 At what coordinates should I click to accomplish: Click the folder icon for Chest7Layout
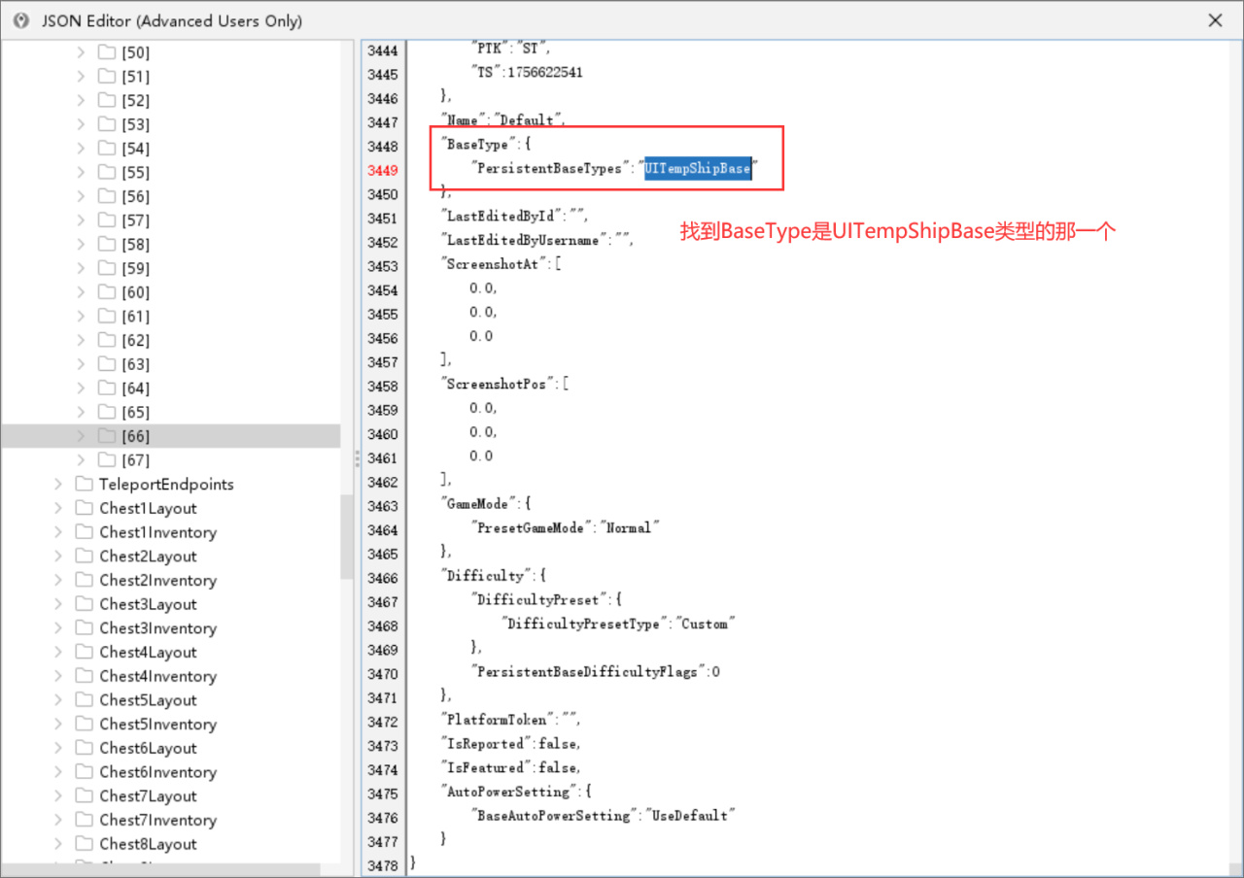pyautogui.click(x=84, y=795)
